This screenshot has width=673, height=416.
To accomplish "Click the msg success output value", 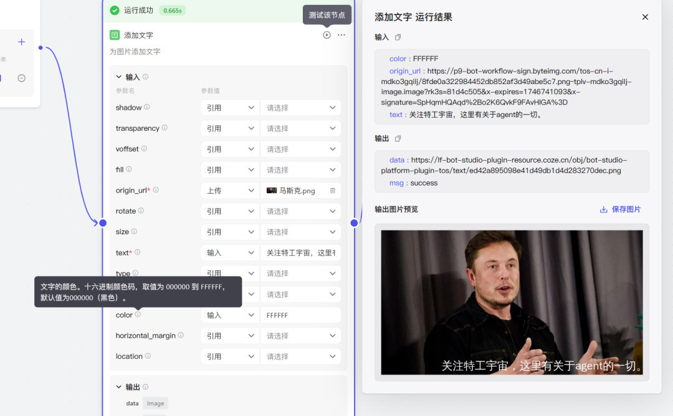I will coord(424,182).
